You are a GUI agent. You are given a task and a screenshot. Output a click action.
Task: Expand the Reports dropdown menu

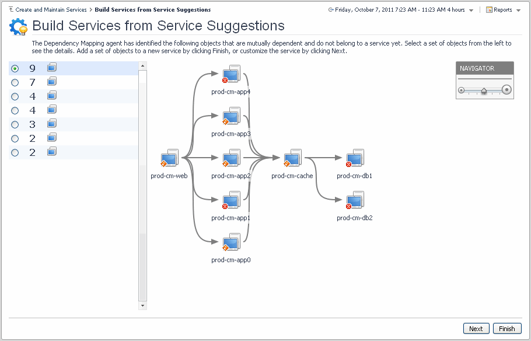(x=518, y=11)
